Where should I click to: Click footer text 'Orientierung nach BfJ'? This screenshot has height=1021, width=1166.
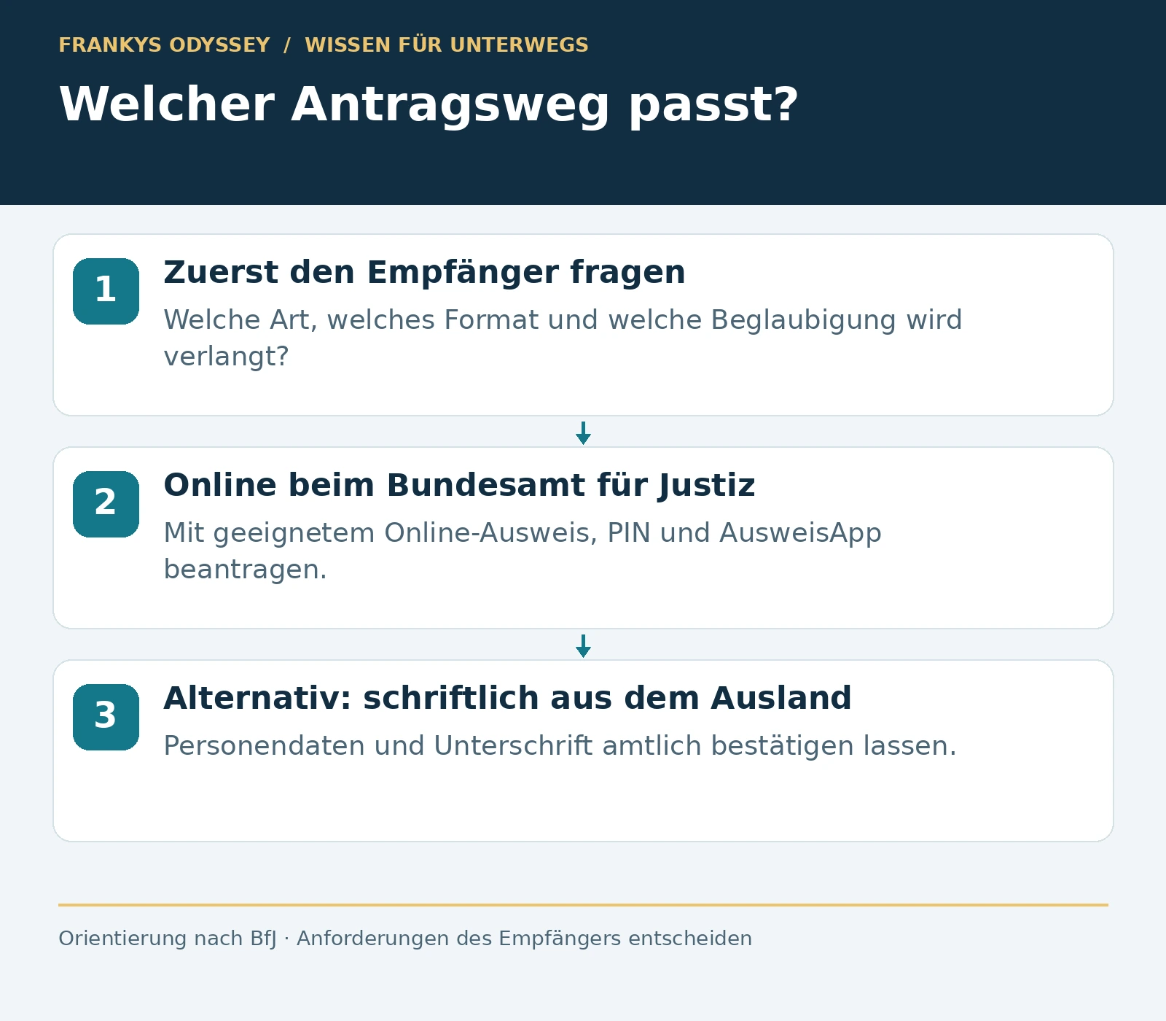[168, 939]
